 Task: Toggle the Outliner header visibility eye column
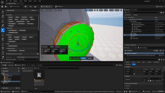[x=125, y=17]
